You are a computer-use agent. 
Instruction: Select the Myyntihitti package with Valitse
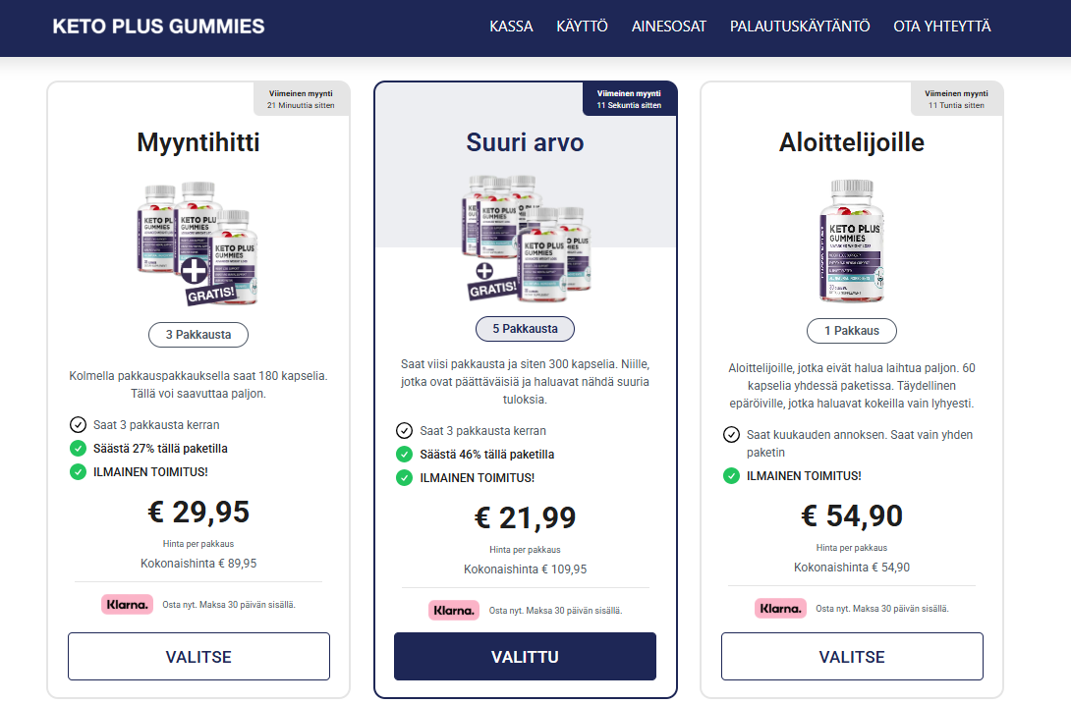click(x=198, y=657)
